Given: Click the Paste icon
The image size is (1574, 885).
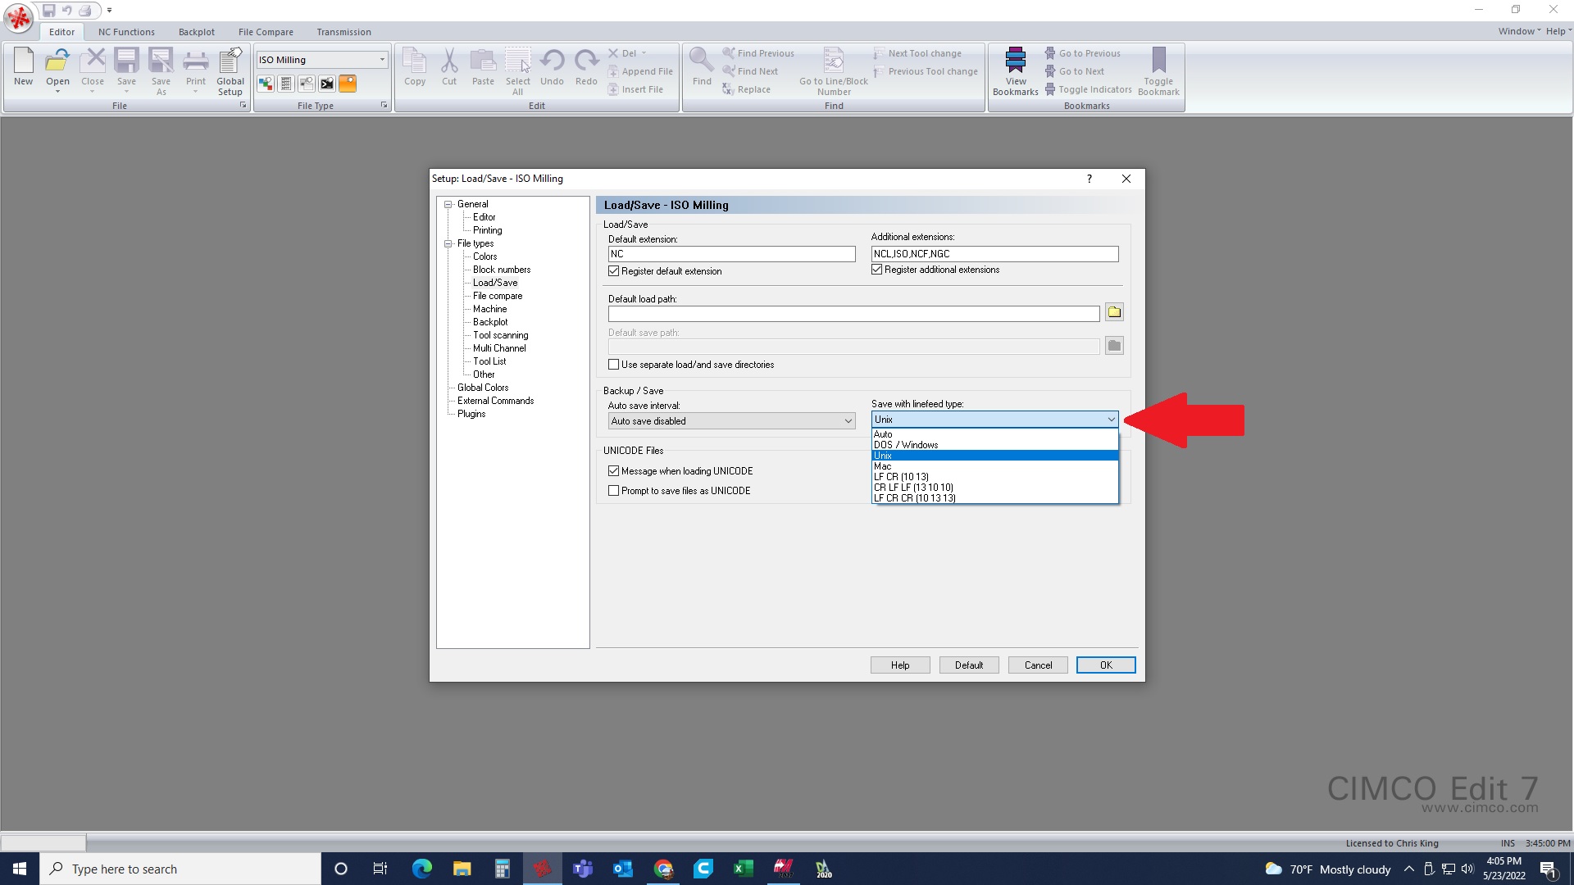Looking at the screenshot, I should coord(484,67).
